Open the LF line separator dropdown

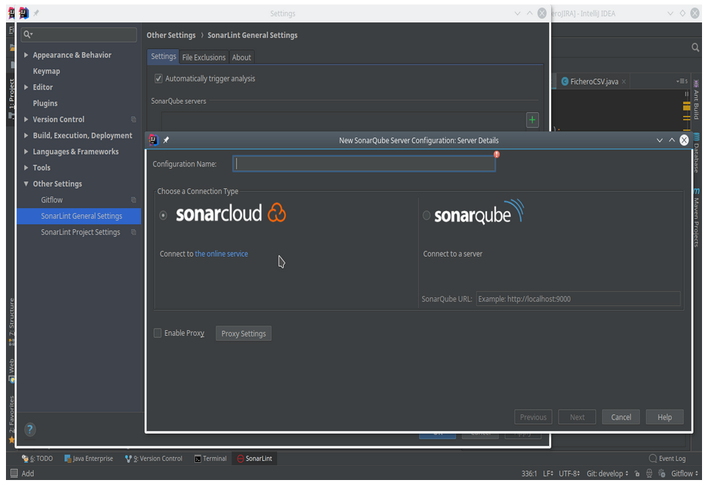pos(547,473)
